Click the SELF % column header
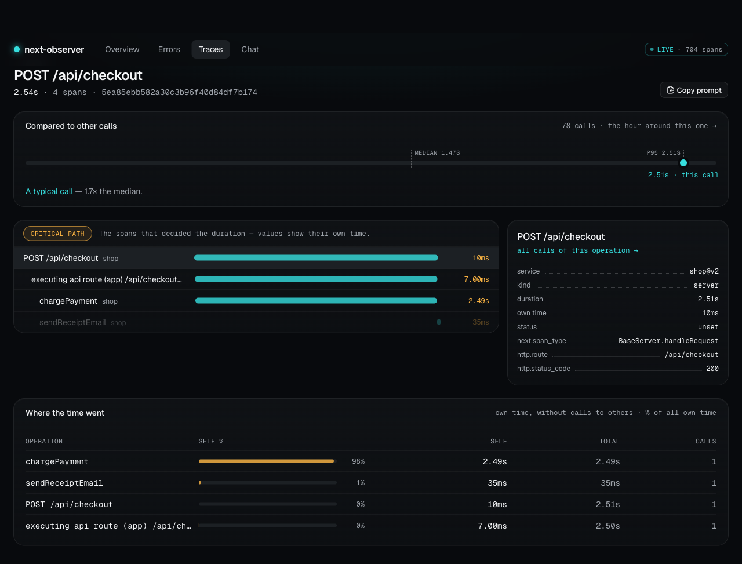The width and height of the screenshot is (742, 564). (x=211, y=441)
